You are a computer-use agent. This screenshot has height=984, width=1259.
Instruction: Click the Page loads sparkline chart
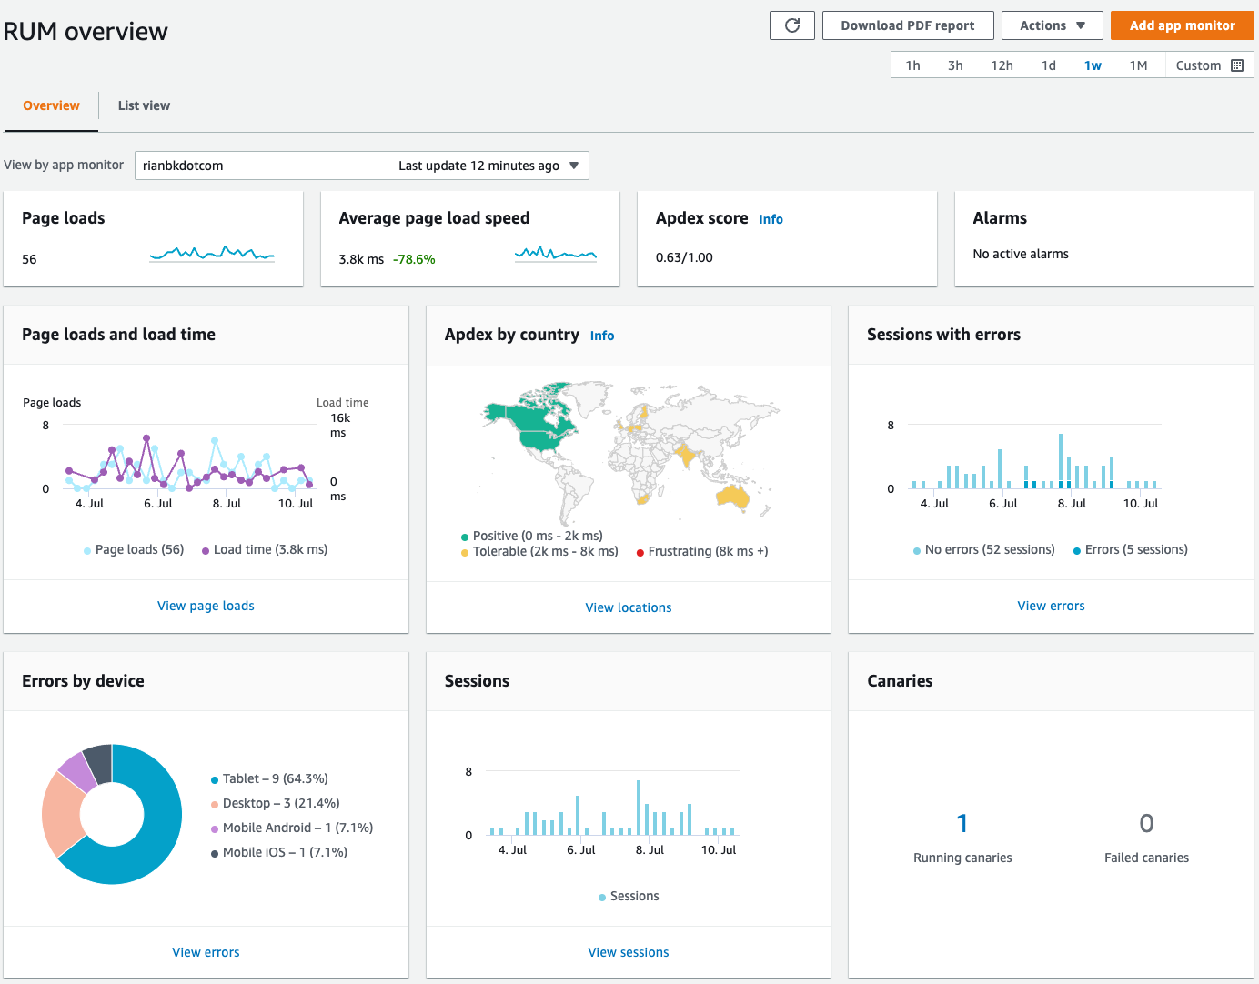tap(212, 253)
